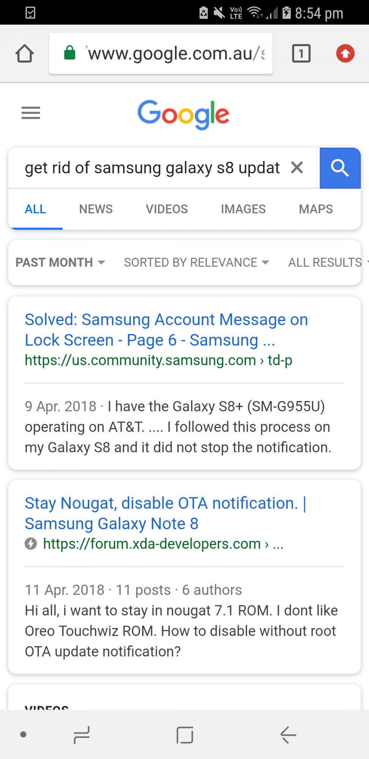
Task: Expand Sorted by Relevance dropdown
Action: click(x=197, y=262)
